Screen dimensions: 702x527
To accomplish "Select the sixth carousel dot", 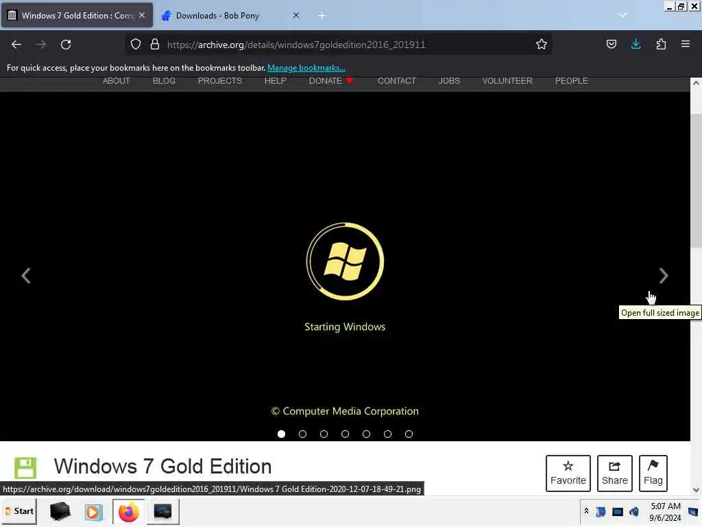I will pos(388,434).
